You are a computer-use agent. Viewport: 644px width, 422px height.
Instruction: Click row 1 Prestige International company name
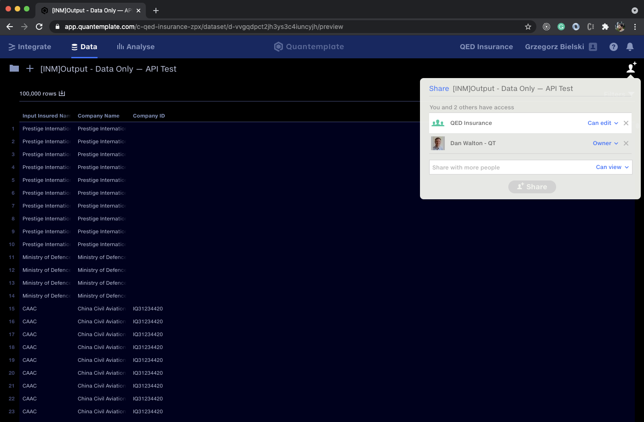point(101,129)
